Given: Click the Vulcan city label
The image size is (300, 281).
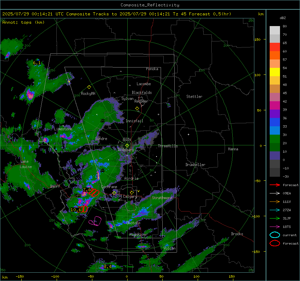Looking at the screenshot, I should tap(169, 248).
